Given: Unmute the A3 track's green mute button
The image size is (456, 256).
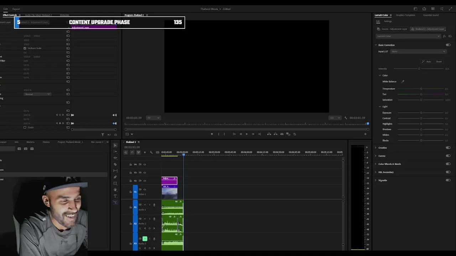Looking at the screenshot, I should tap(145, 239).
